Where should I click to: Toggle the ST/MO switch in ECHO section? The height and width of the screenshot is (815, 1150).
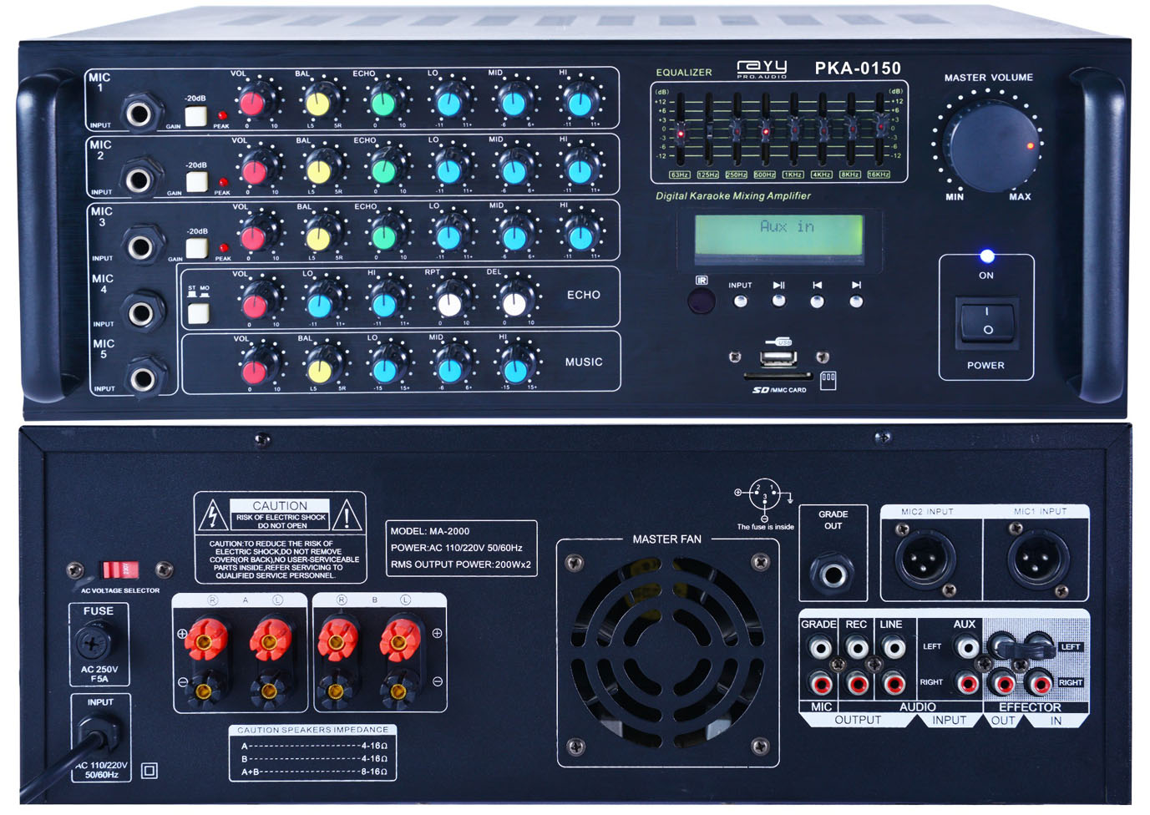pos(198,313)
